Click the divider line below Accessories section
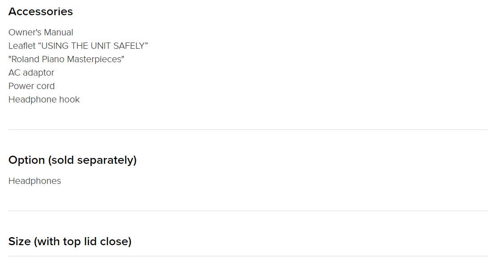The width and height of the screenshot is (488, 268). click(248, 129)
